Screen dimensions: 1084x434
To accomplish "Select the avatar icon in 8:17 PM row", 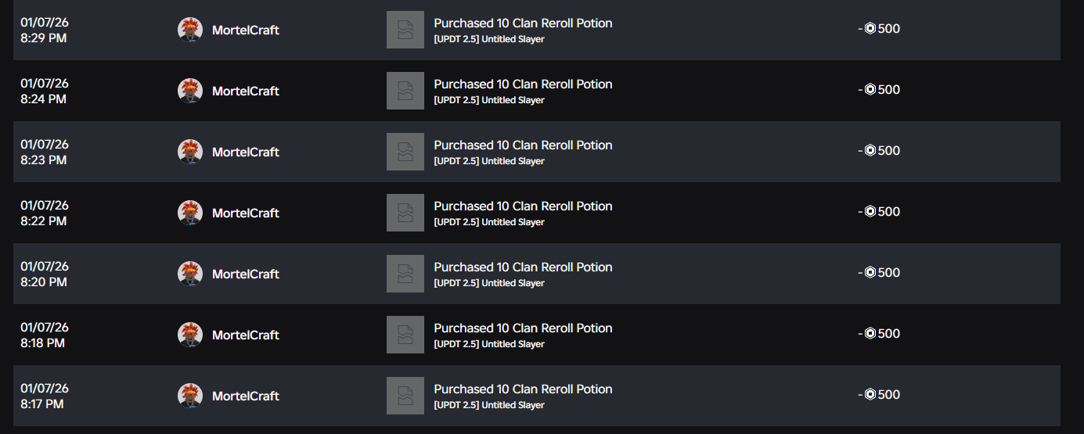I will (x=190, y=396).
